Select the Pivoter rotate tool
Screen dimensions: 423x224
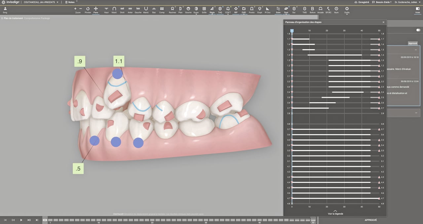pyautogui.click(x=88, y=10)
